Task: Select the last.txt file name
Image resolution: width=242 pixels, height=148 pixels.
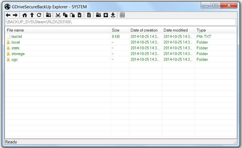Action: point(17,36)
